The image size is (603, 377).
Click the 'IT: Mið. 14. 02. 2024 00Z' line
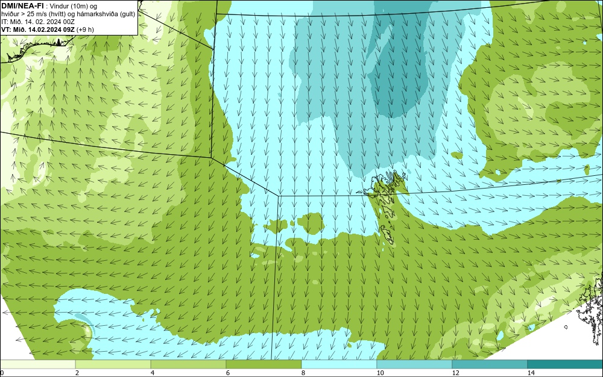(x=38, y=22)
